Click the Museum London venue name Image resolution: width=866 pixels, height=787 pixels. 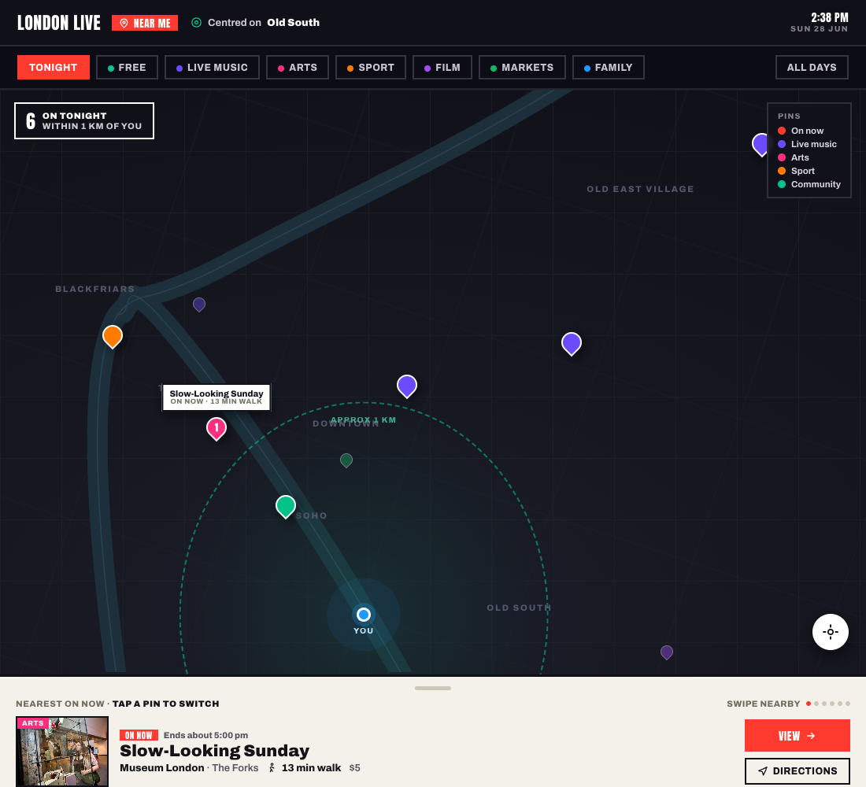point(162,767)
